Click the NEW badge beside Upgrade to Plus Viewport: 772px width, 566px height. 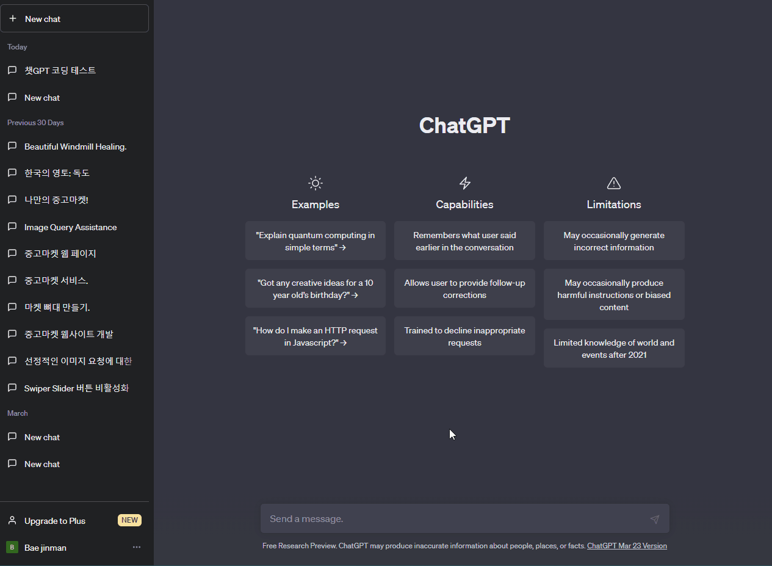click(x=129, y=520)
